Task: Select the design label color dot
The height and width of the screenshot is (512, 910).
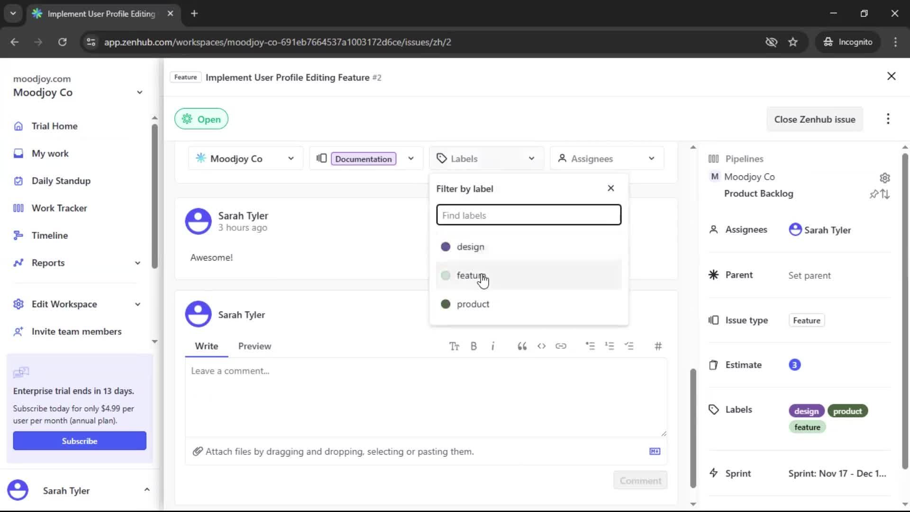Action: [446, 247]
